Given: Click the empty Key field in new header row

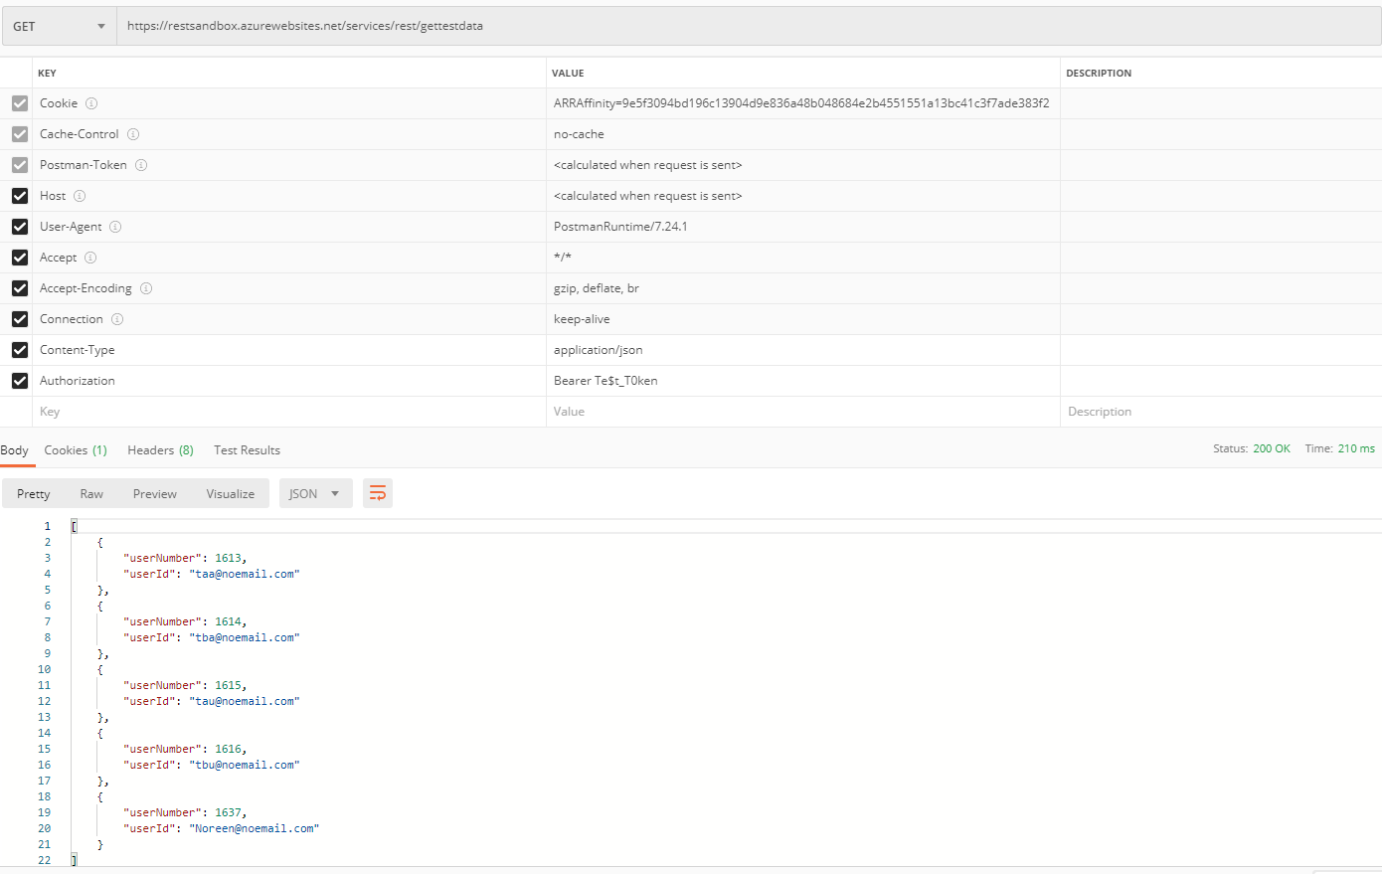Looking at the screenshot, I should pyautogui.click(x=288, y=412).
